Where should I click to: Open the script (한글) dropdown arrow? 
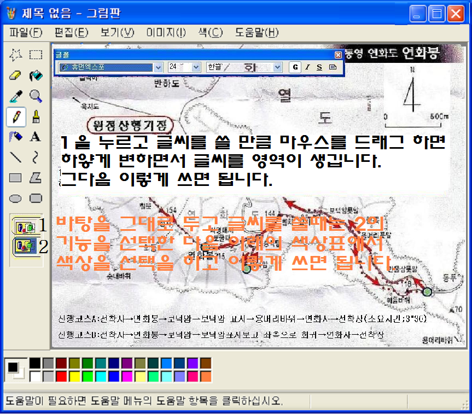(277, 67)
